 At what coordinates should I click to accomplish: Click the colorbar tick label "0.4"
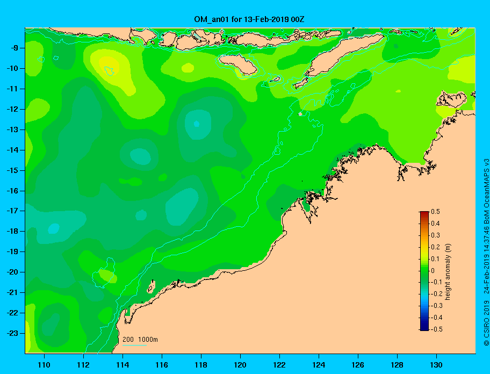[435, 224]
